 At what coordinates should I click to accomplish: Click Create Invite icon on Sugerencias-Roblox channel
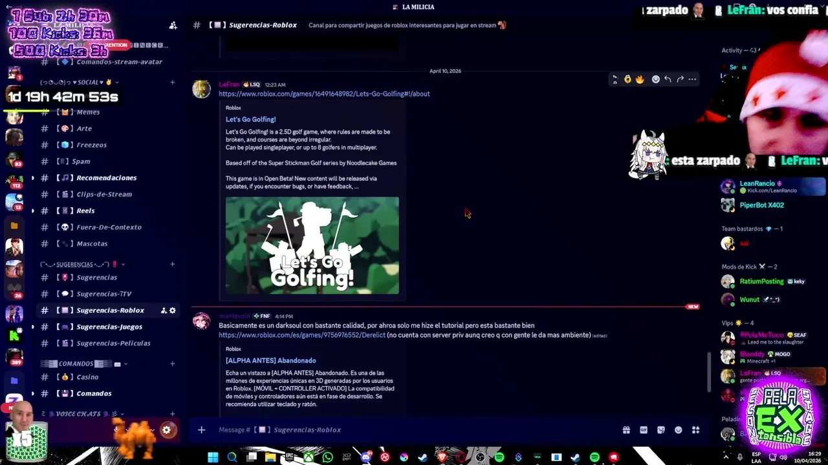(164, 311)
